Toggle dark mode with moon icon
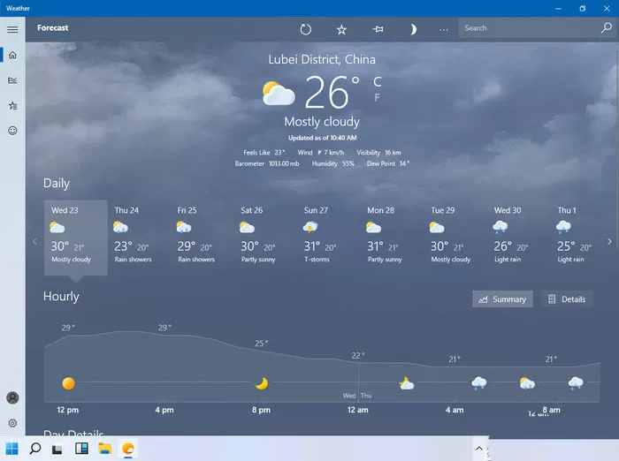 tap(413, 29)
